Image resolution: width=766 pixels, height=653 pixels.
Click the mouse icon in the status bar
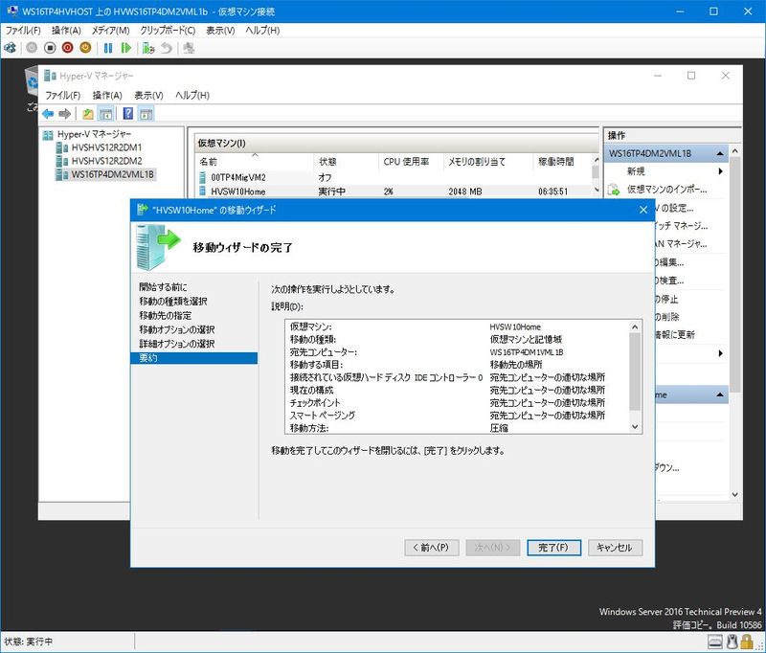coord(732,642)
